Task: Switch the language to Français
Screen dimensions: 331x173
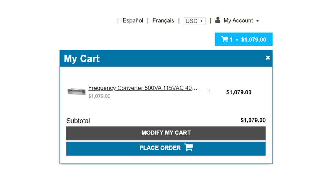Action: (x=163, y=21)
